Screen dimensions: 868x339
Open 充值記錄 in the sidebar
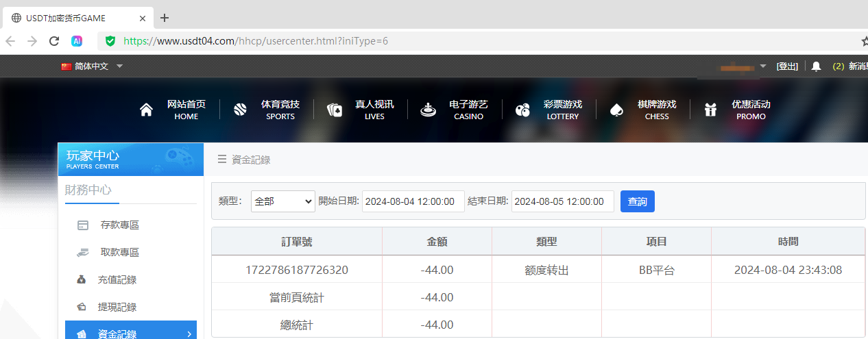117,280
